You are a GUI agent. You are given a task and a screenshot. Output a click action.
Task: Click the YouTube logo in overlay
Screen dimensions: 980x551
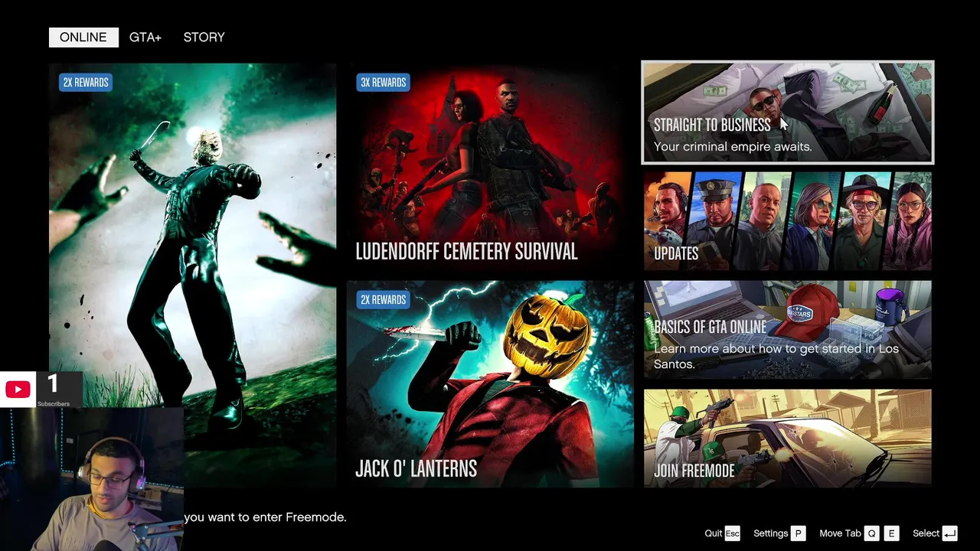pos(18,390)
